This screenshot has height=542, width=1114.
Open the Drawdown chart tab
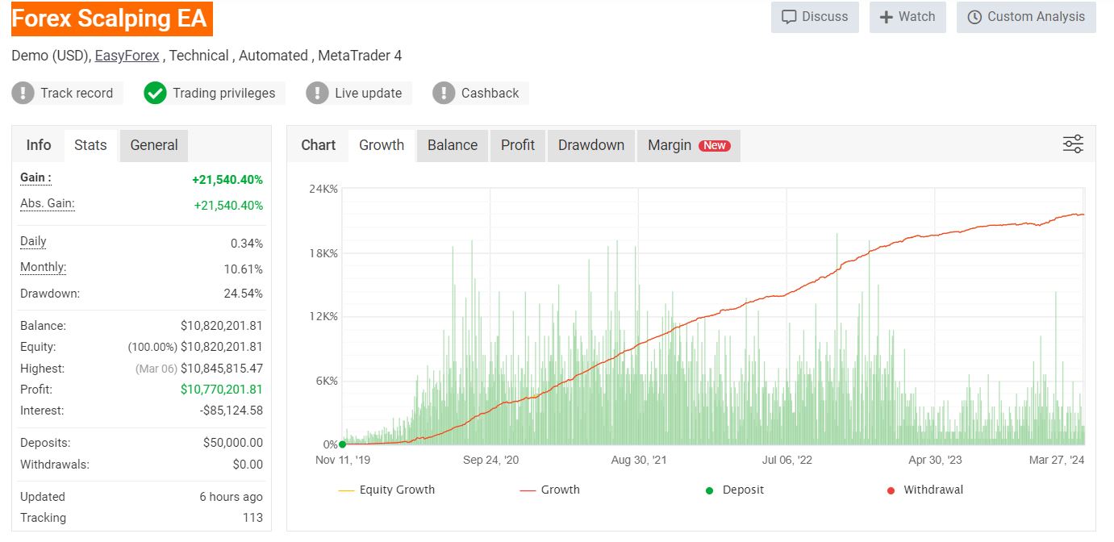coord(590,145)
